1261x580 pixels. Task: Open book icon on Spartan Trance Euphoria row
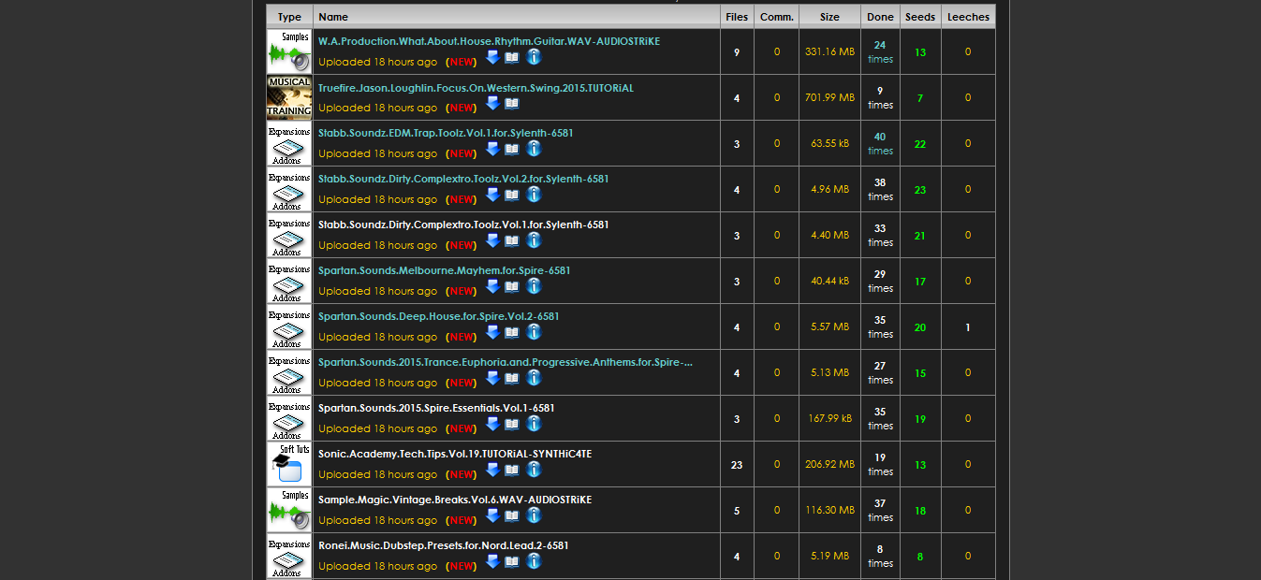click(512, 379)
